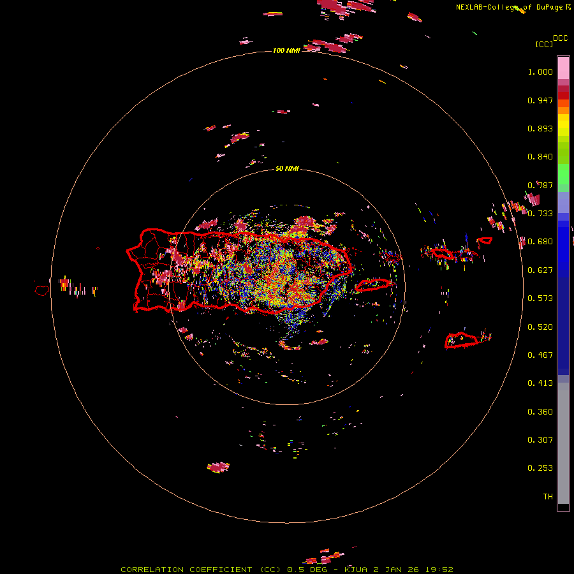
Task: Click the gray lower section of color scale
Action: [563, 443]
